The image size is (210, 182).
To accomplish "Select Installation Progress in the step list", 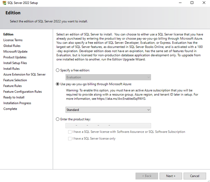I will pyautogui.click(x=17, y=103).
